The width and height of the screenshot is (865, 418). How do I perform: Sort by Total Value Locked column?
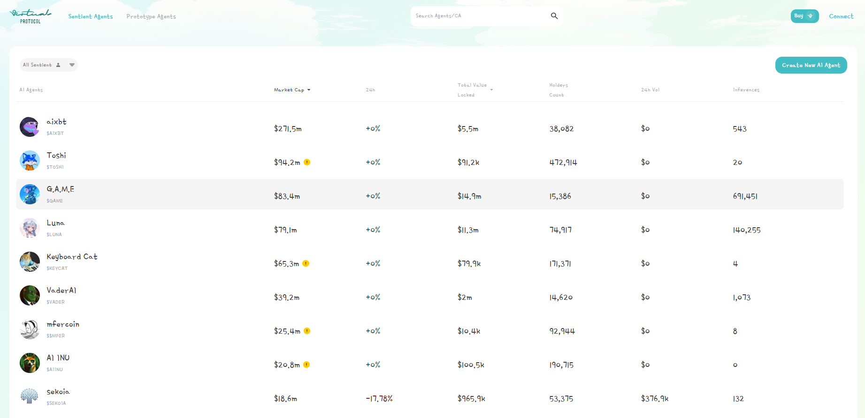click(x=491, y=90)
